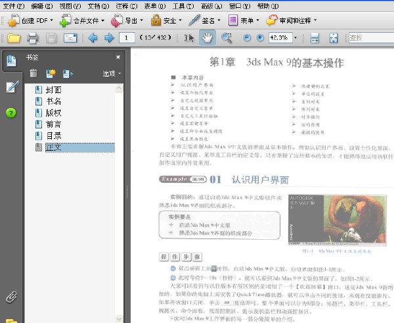Screen dimensions: 394x323
Task: Click the zoom percentage field 42.3%
Action: click(280, 38)
